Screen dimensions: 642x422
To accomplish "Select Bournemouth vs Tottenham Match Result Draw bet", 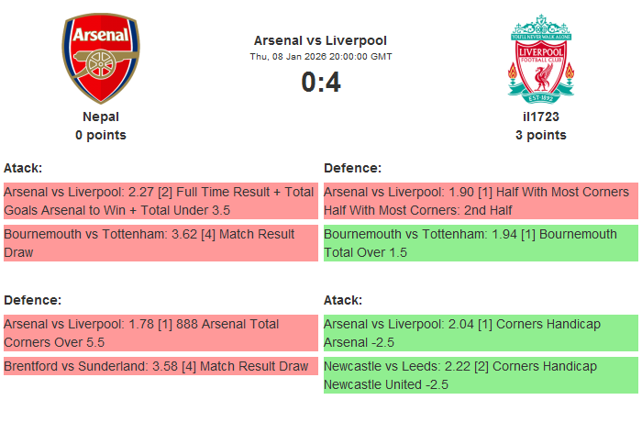I will 160,243.
